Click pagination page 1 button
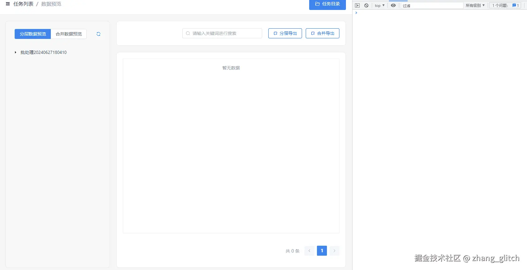The height and width of the screenshot is (270, 527). tap(322, 251)
